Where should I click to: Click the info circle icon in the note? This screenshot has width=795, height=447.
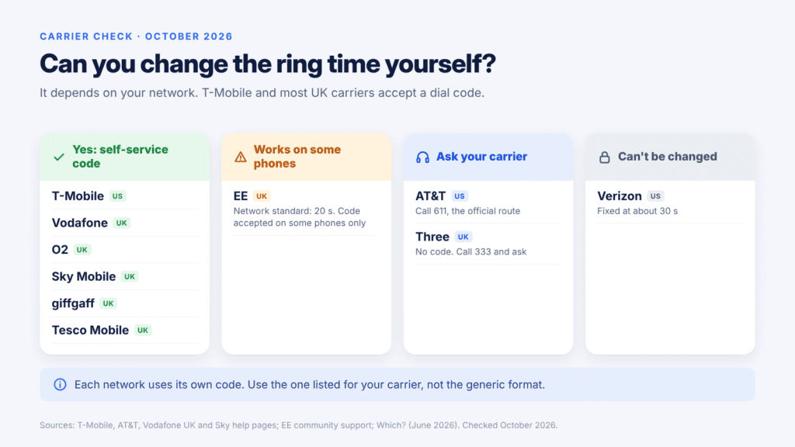coord(60,385)
